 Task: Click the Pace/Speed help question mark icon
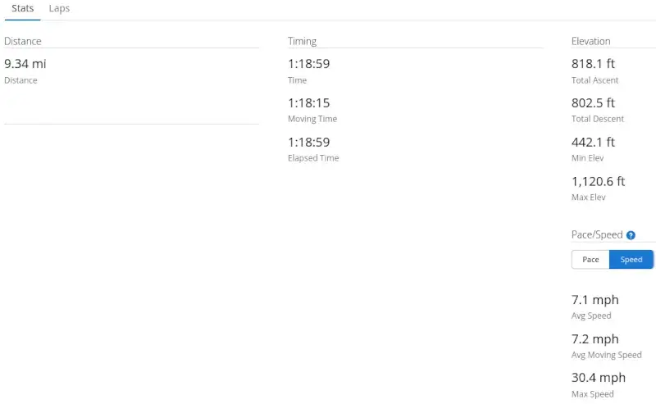click(x=631, y=235)
